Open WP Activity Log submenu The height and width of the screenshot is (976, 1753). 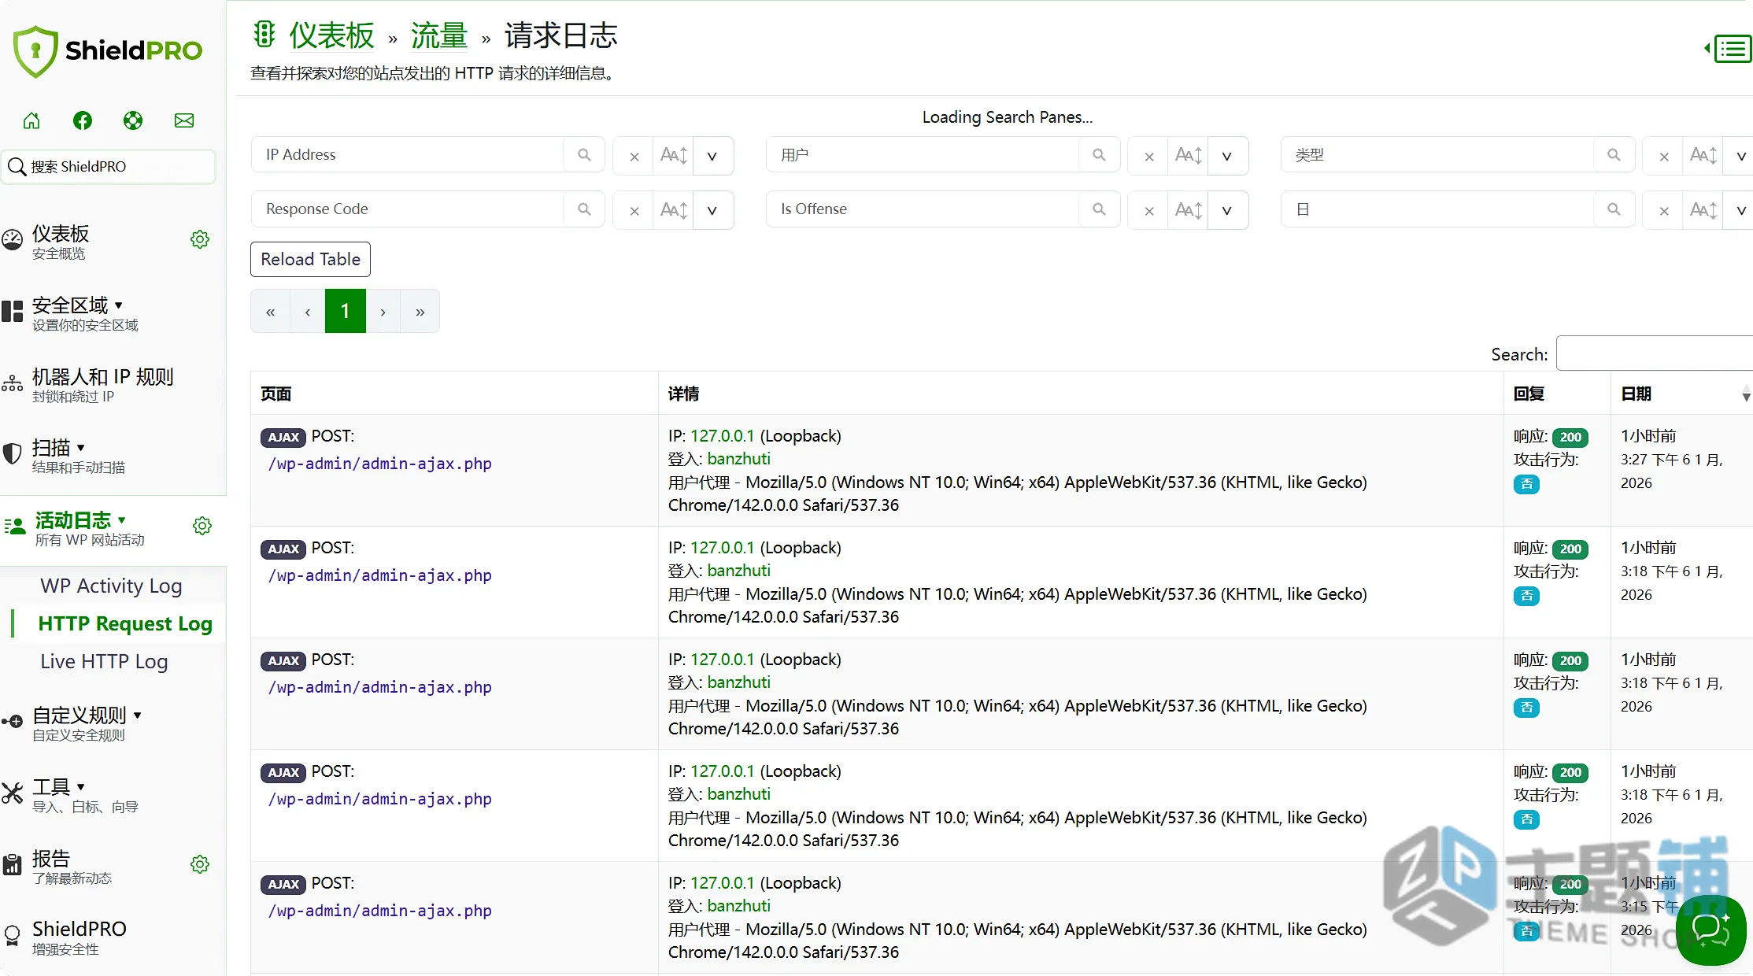(111, 586)
